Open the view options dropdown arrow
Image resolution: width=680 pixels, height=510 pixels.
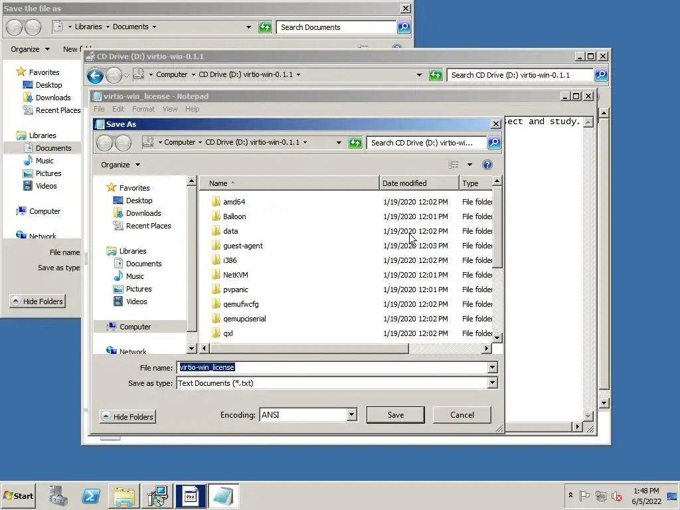click(x=469, y=165)
